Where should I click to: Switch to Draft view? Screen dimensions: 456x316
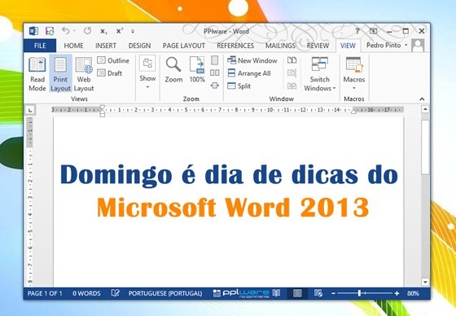coord(110,73)
